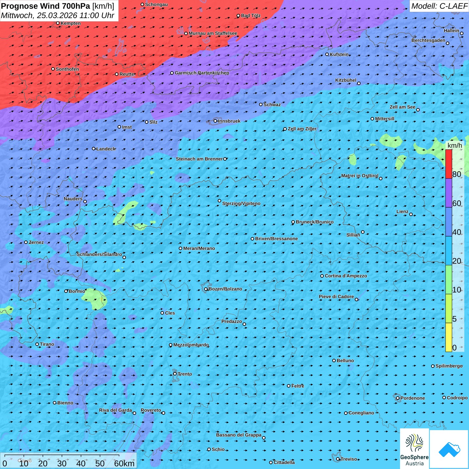Image resolution: width=469 pixels, height=469 pixels.
Task: Click the Sonthofen label
Action: pos(67,69)
